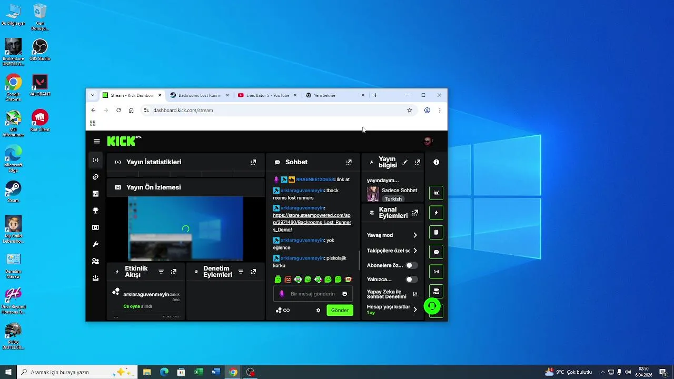The width and height of the screenshot is (674, 379).
Task: Open the emoji picker in message box
Action: tap(345, 294)
